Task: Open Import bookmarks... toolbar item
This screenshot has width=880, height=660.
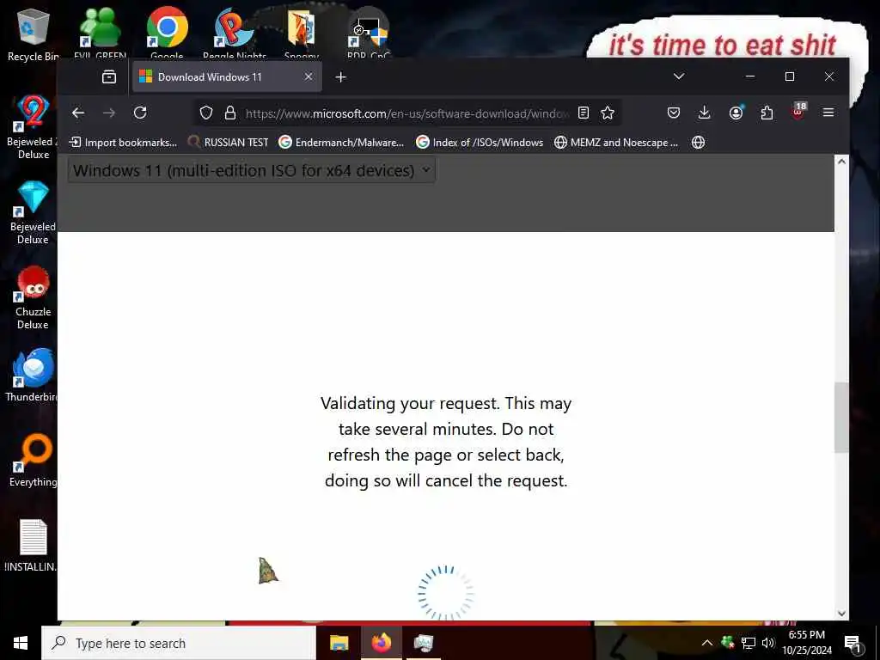Action: pos(123,143)
